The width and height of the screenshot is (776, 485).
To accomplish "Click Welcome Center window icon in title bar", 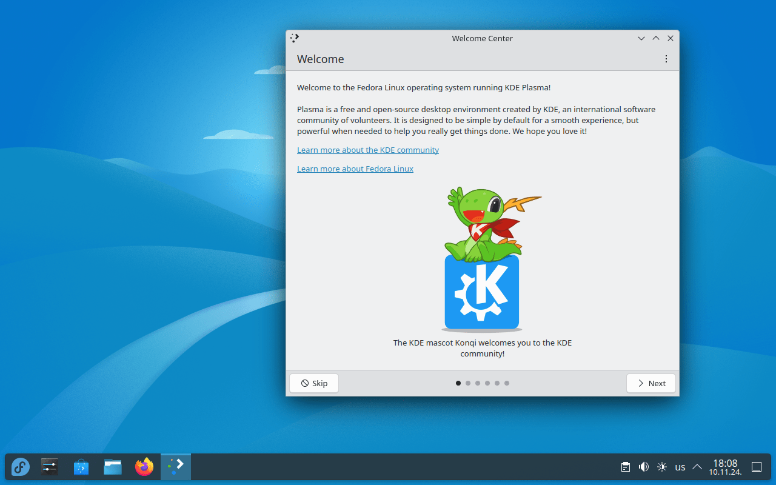I will tap(295, 38).
